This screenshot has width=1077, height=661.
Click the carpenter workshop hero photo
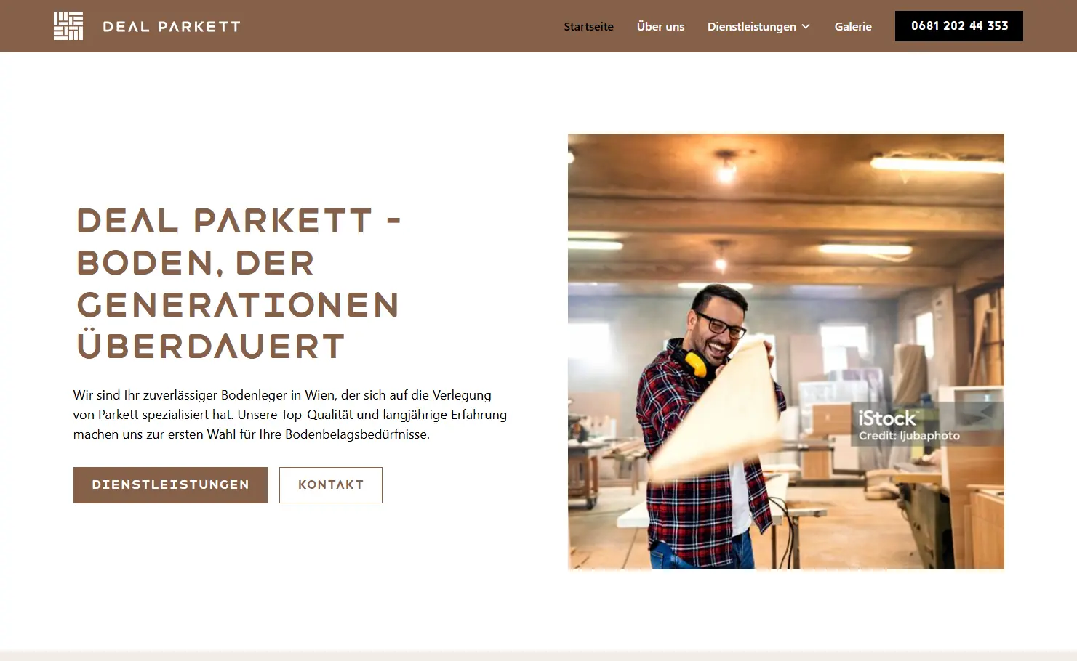[x=785, y=352]
